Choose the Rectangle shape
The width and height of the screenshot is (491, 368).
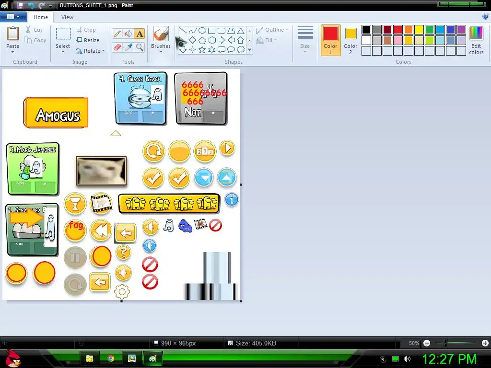[211, 30]
